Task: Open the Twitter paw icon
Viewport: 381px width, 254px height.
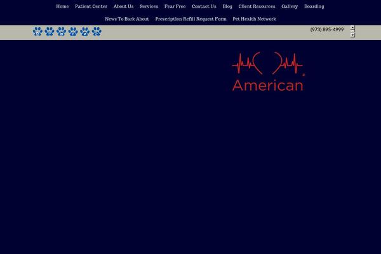Action: (x=85, y=31)
